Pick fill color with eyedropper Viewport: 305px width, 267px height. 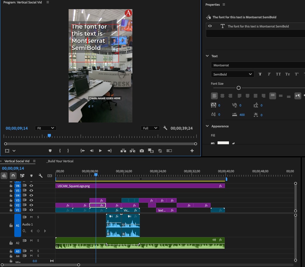point(234,143)
